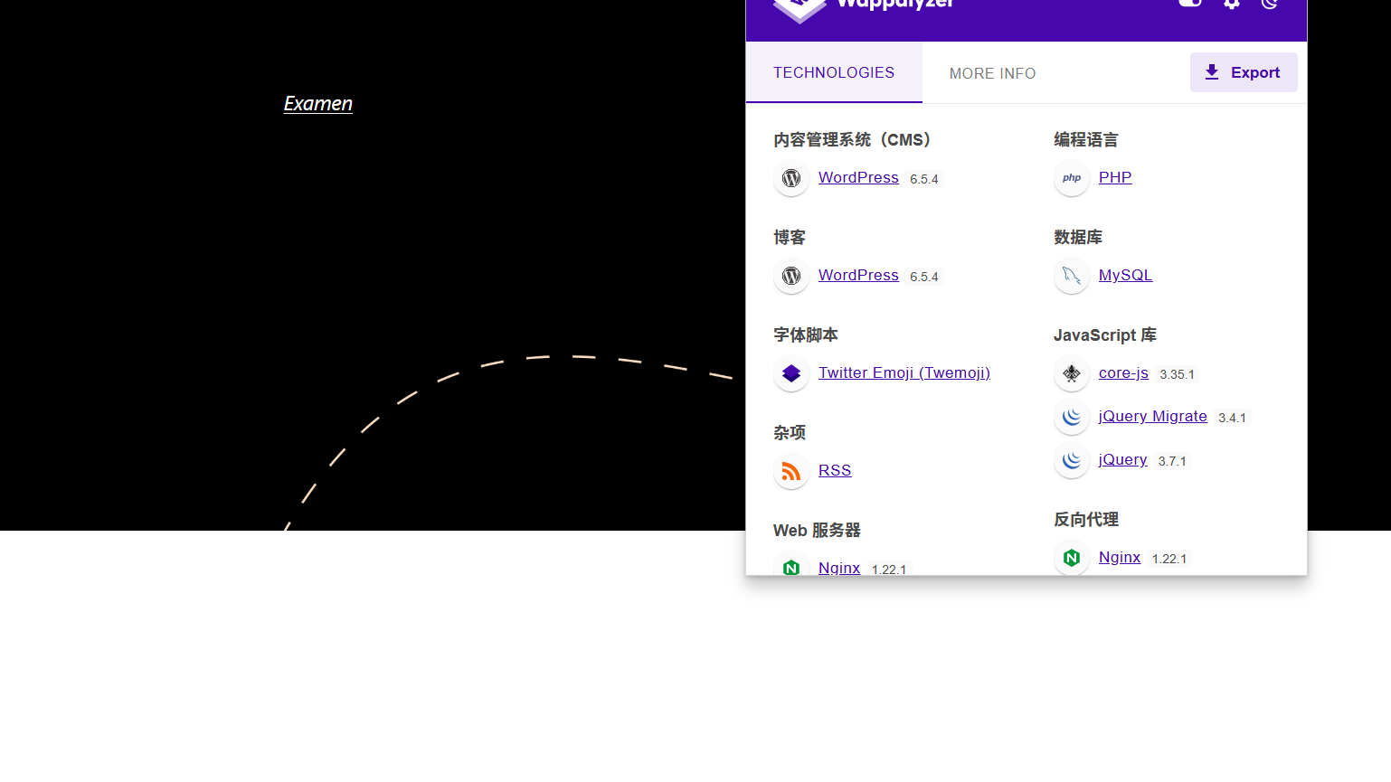
Task: Click the Nginx icon under 反向代理
Action: tap(1072, 558)
